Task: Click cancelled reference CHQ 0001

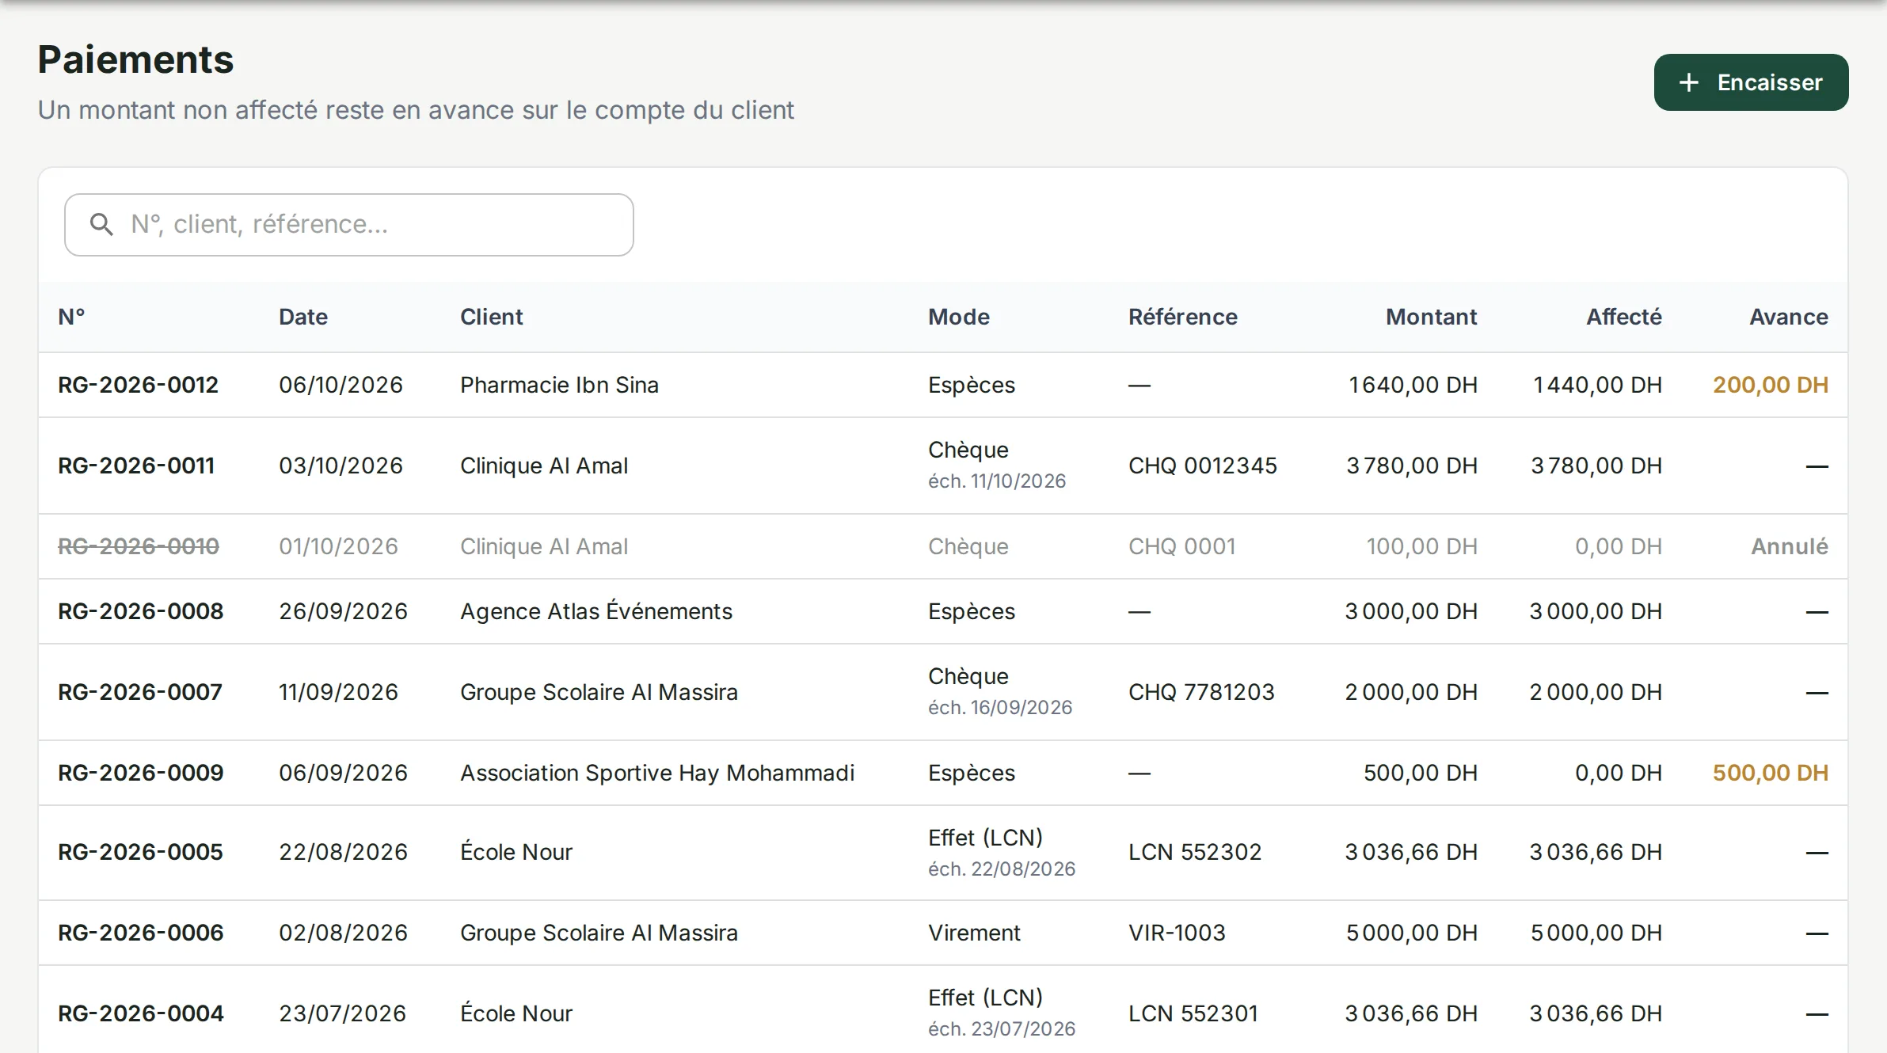Action: click(1182, 546)
